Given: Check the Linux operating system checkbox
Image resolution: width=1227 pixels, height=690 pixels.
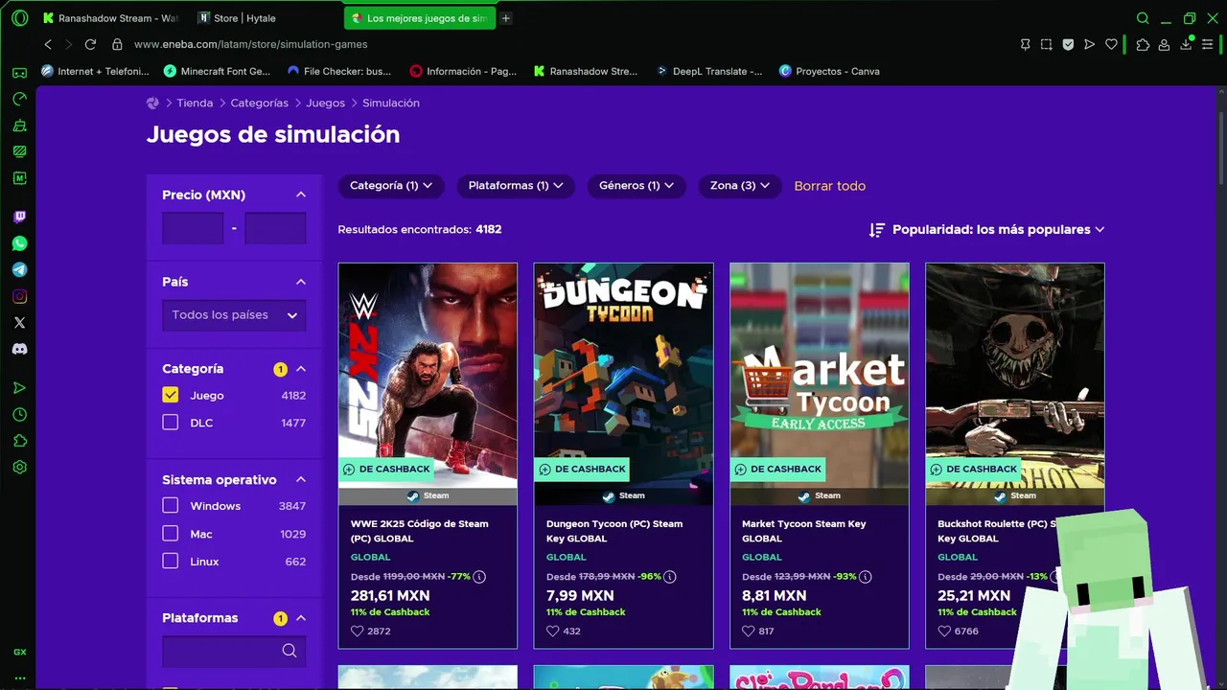Looking at the screenshot, I should click(171, 561).
